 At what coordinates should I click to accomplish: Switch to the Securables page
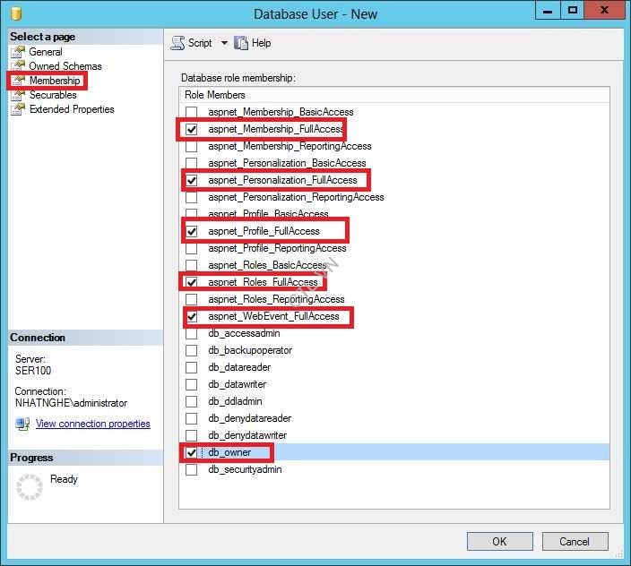click(53, 95)
